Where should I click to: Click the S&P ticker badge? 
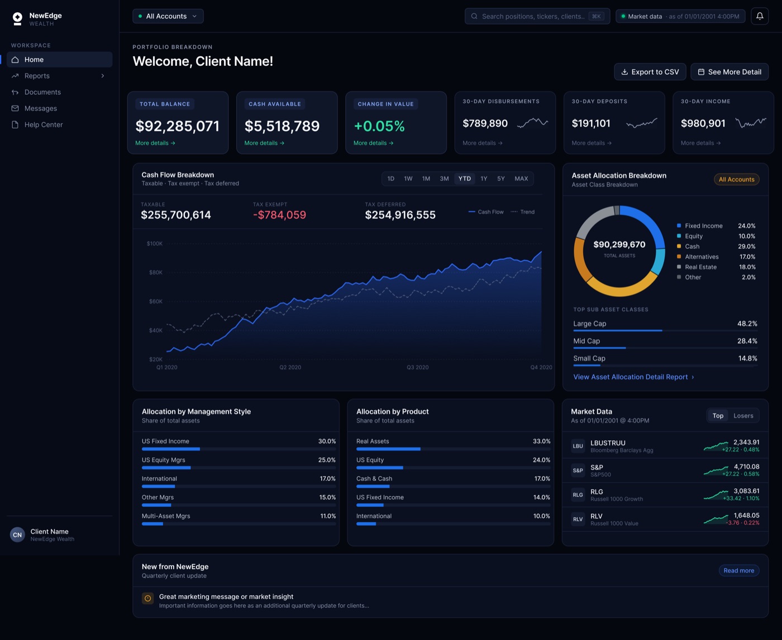tap(578, 470)
